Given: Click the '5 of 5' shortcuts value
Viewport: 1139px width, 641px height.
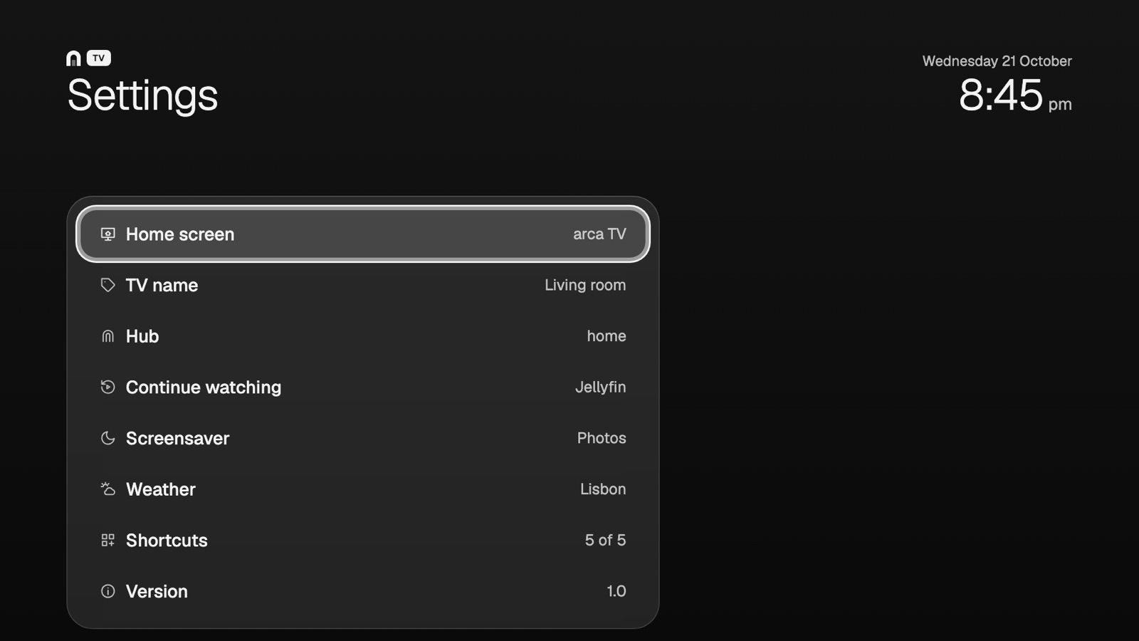Looking at the screenshot, I should pos(605,541).
